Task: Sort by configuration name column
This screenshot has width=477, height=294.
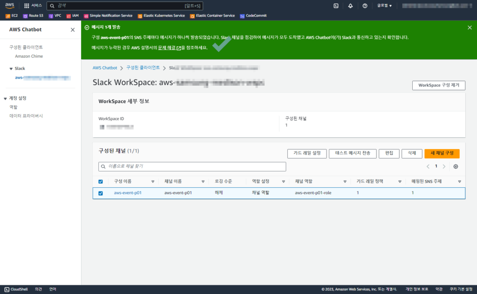Action: pyautogui.click(x=153, y=182)
